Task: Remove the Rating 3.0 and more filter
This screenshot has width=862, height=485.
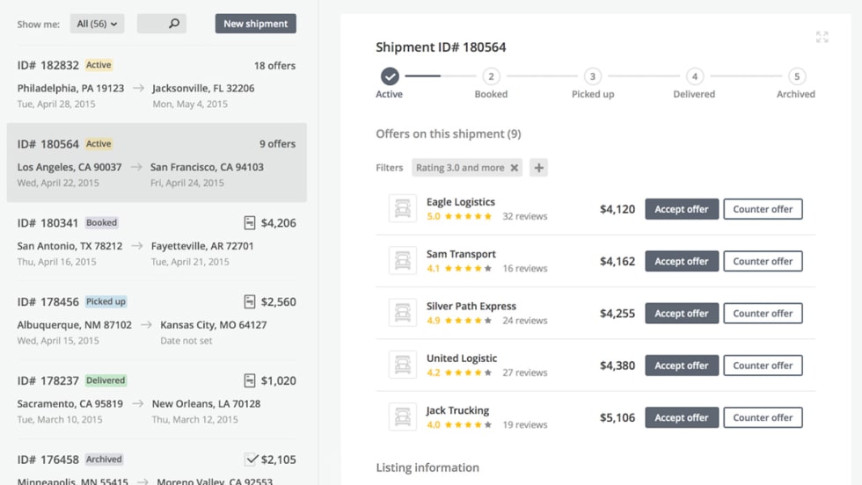Action: (515, 168)
